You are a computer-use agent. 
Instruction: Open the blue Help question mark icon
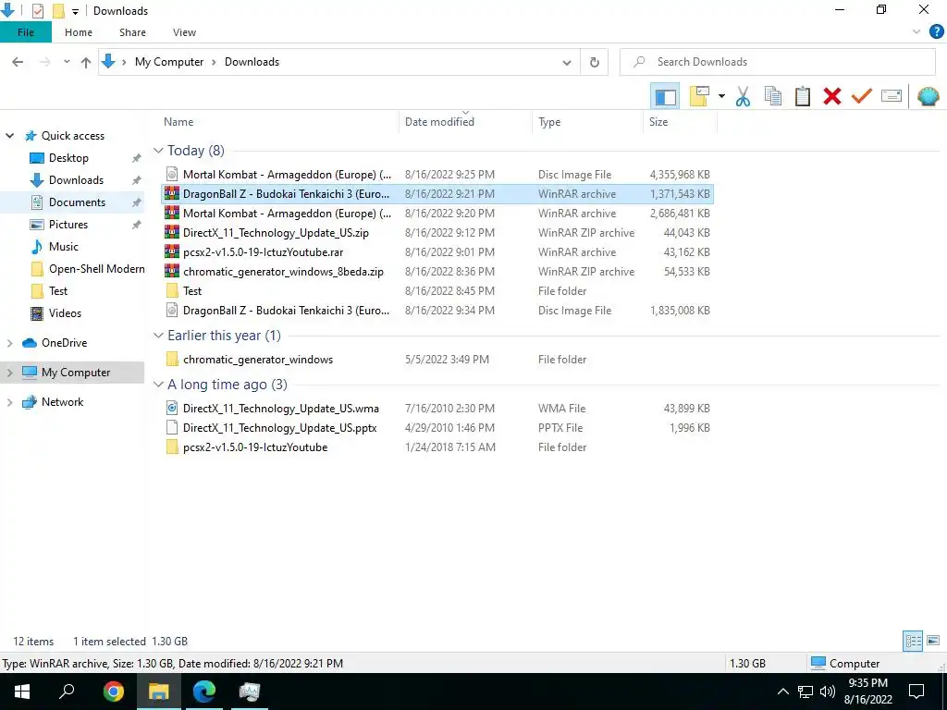coord(936,32)
